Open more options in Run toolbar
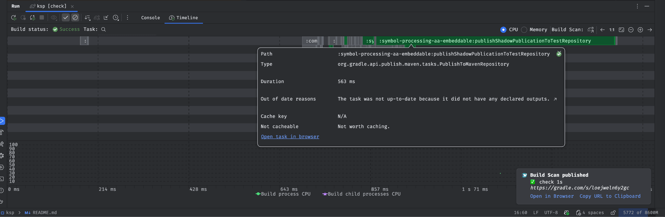The image size is (665, 217). (x=127, y=18)
